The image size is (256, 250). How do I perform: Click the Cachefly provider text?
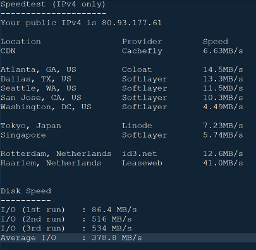(x=142, y=51)
